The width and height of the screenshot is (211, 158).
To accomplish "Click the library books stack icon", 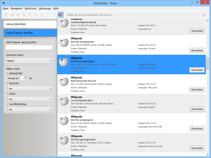I will [x=61, y=15].
